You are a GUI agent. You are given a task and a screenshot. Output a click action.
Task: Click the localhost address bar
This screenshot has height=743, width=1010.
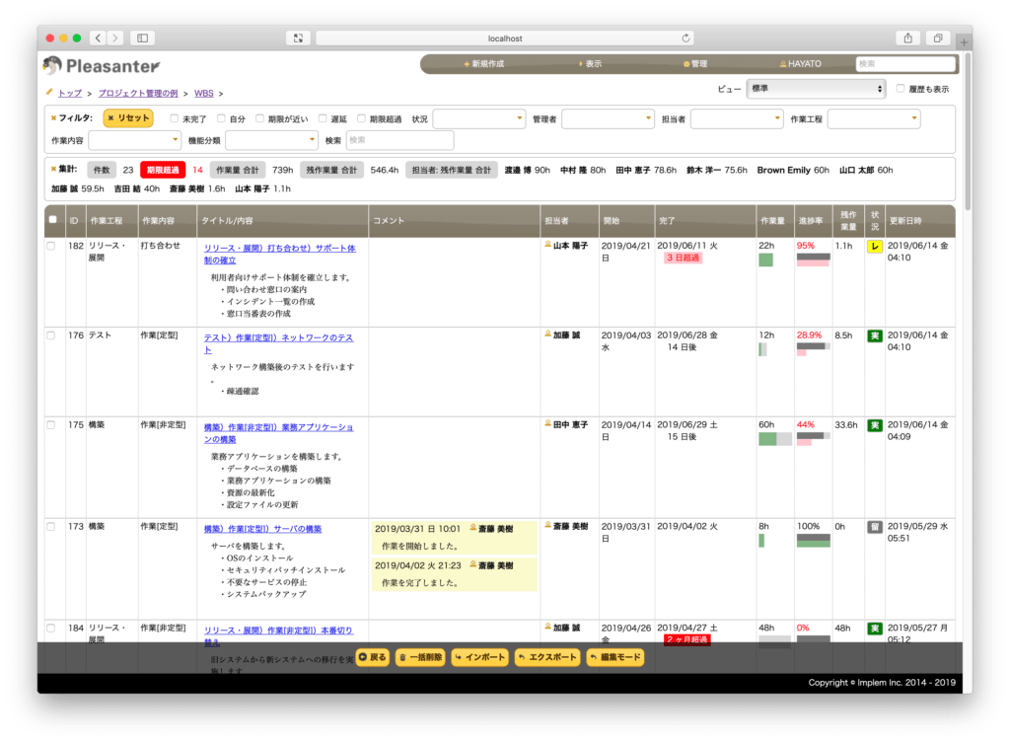click(504, 38)
